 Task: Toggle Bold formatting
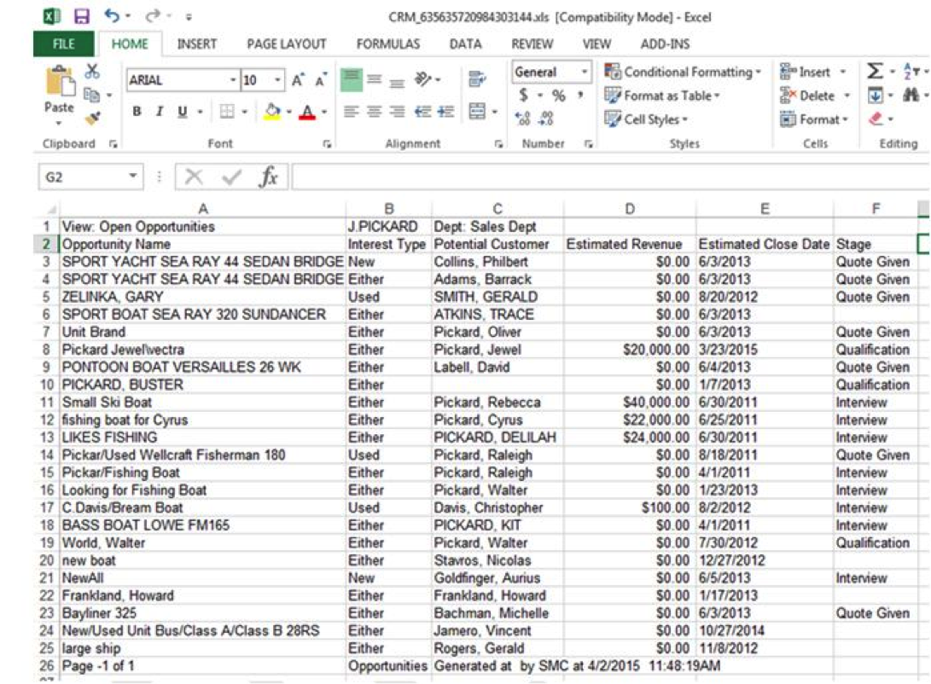click(137, 111)
